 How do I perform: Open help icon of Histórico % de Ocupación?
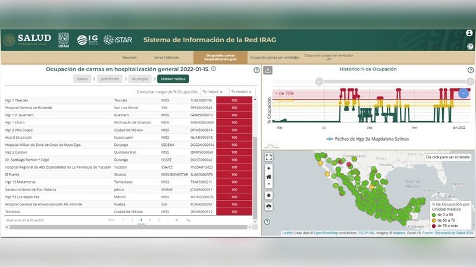point(470,70)
